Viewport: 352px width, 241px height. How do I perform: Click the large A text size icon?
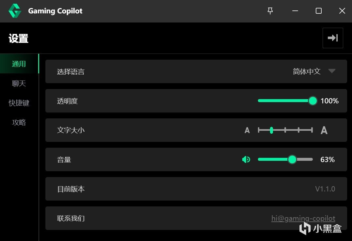324,130
